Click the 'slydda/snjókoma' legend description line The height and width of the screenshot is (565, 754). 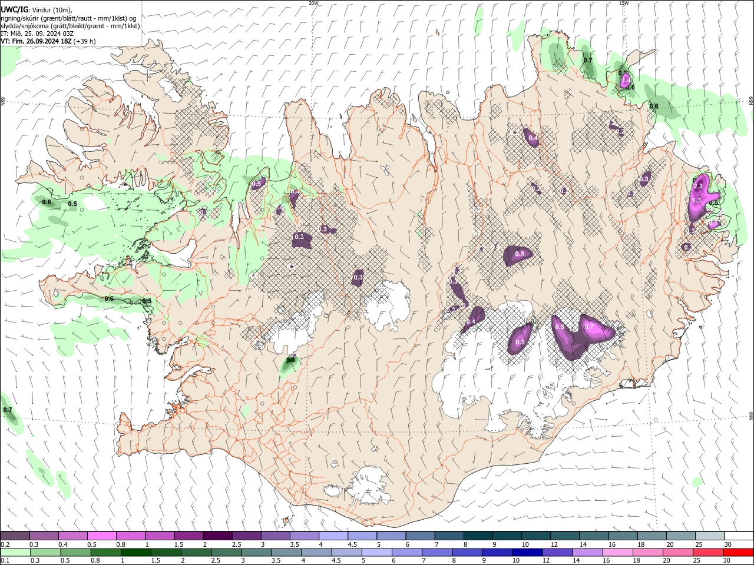pos(70,26)
